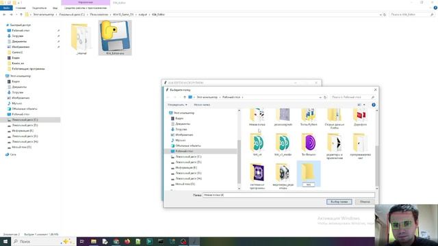Select the _internal folder in Explorer
The image size is (438, 246).
81,38
